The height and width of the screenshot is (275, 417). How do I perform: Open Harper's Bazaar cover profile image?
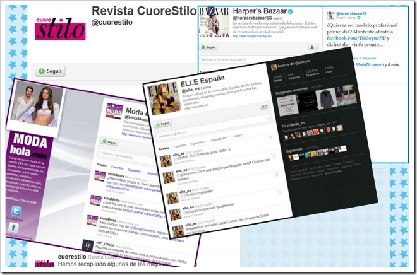[x=214, y=22]
